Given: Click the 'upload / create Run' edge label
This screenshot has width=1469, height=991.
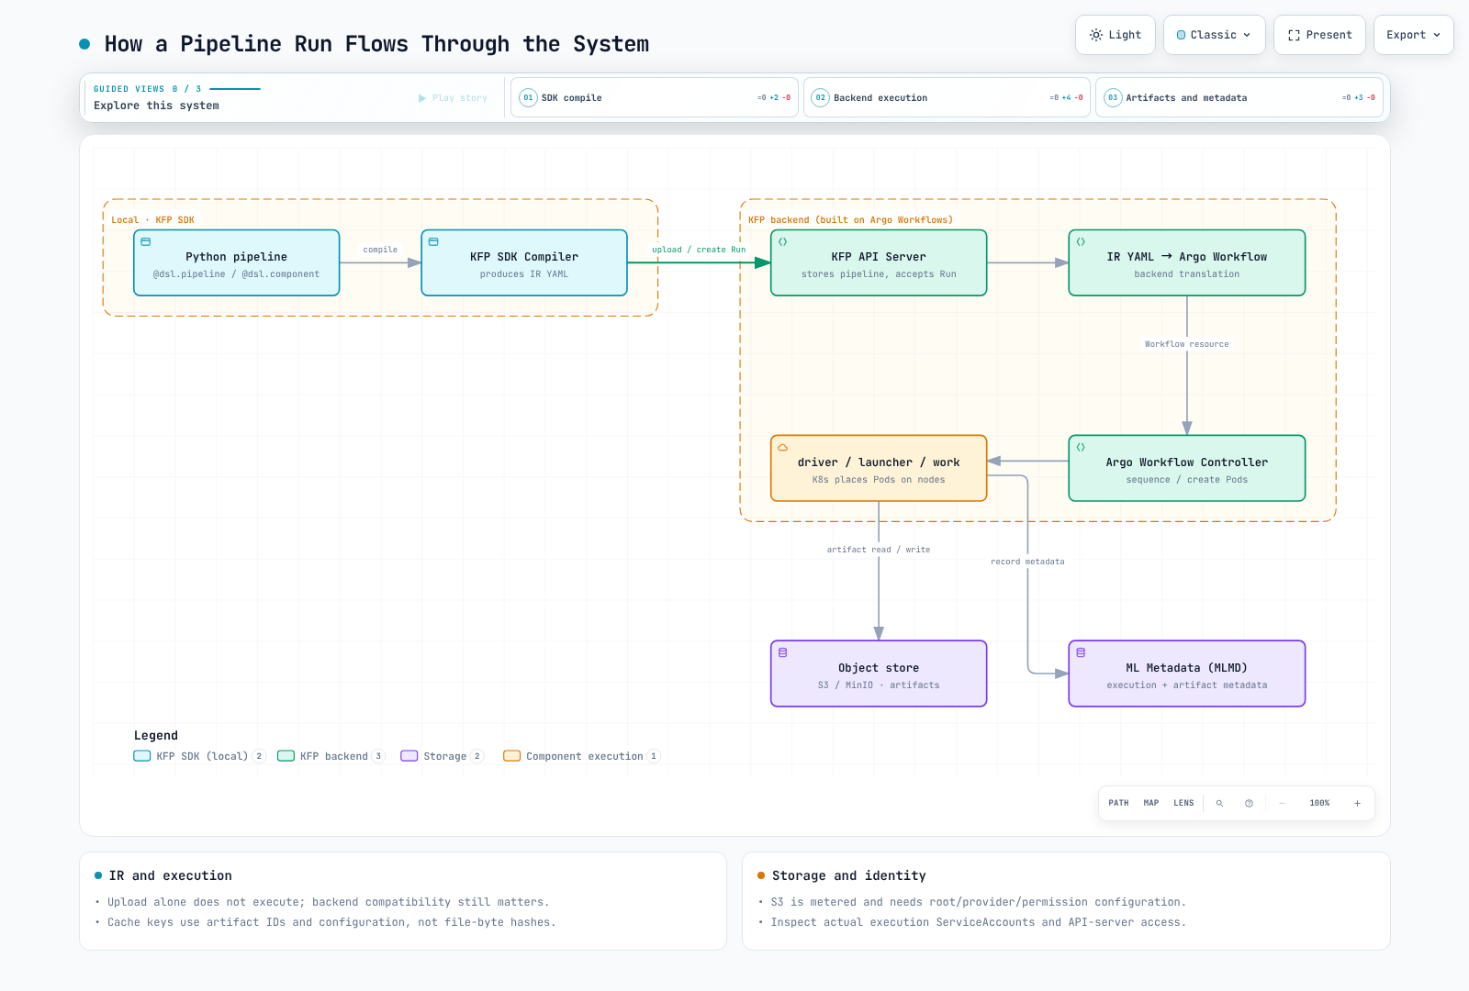Looking at the screenshot, I should pyautogui.click(x=699, y=250).
